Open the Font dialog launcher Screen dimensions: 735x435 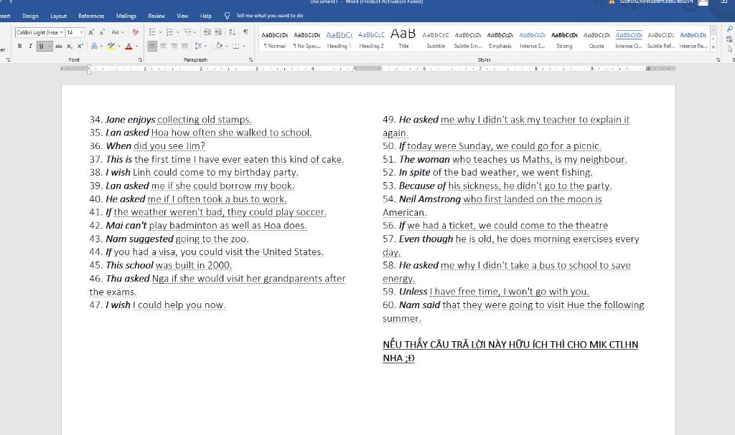(140, 60)
